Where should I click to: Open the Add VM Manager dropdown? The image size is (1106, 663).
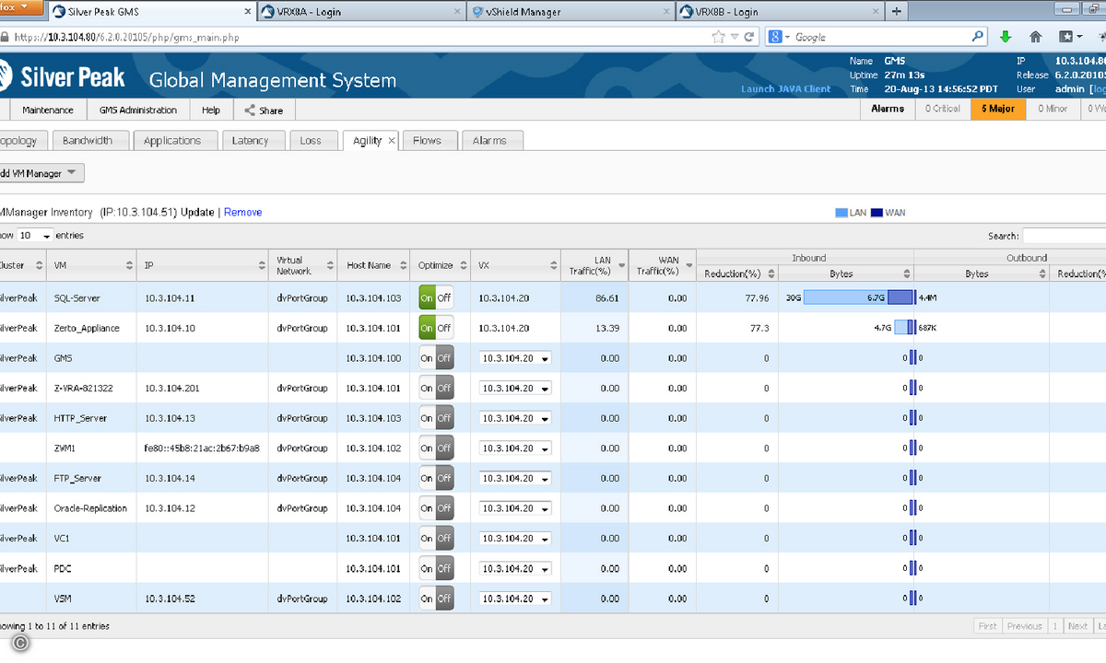(41, 173)
